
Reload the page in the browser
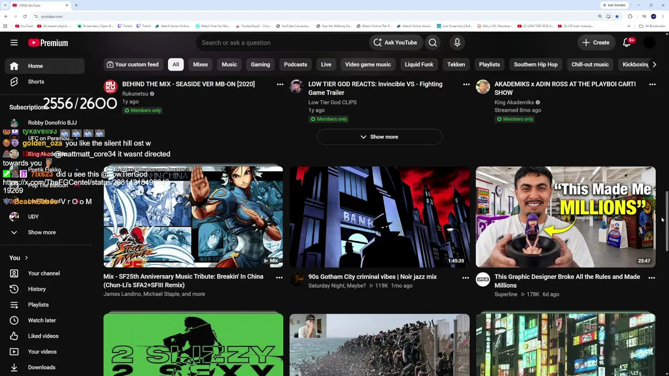point(25,16)
